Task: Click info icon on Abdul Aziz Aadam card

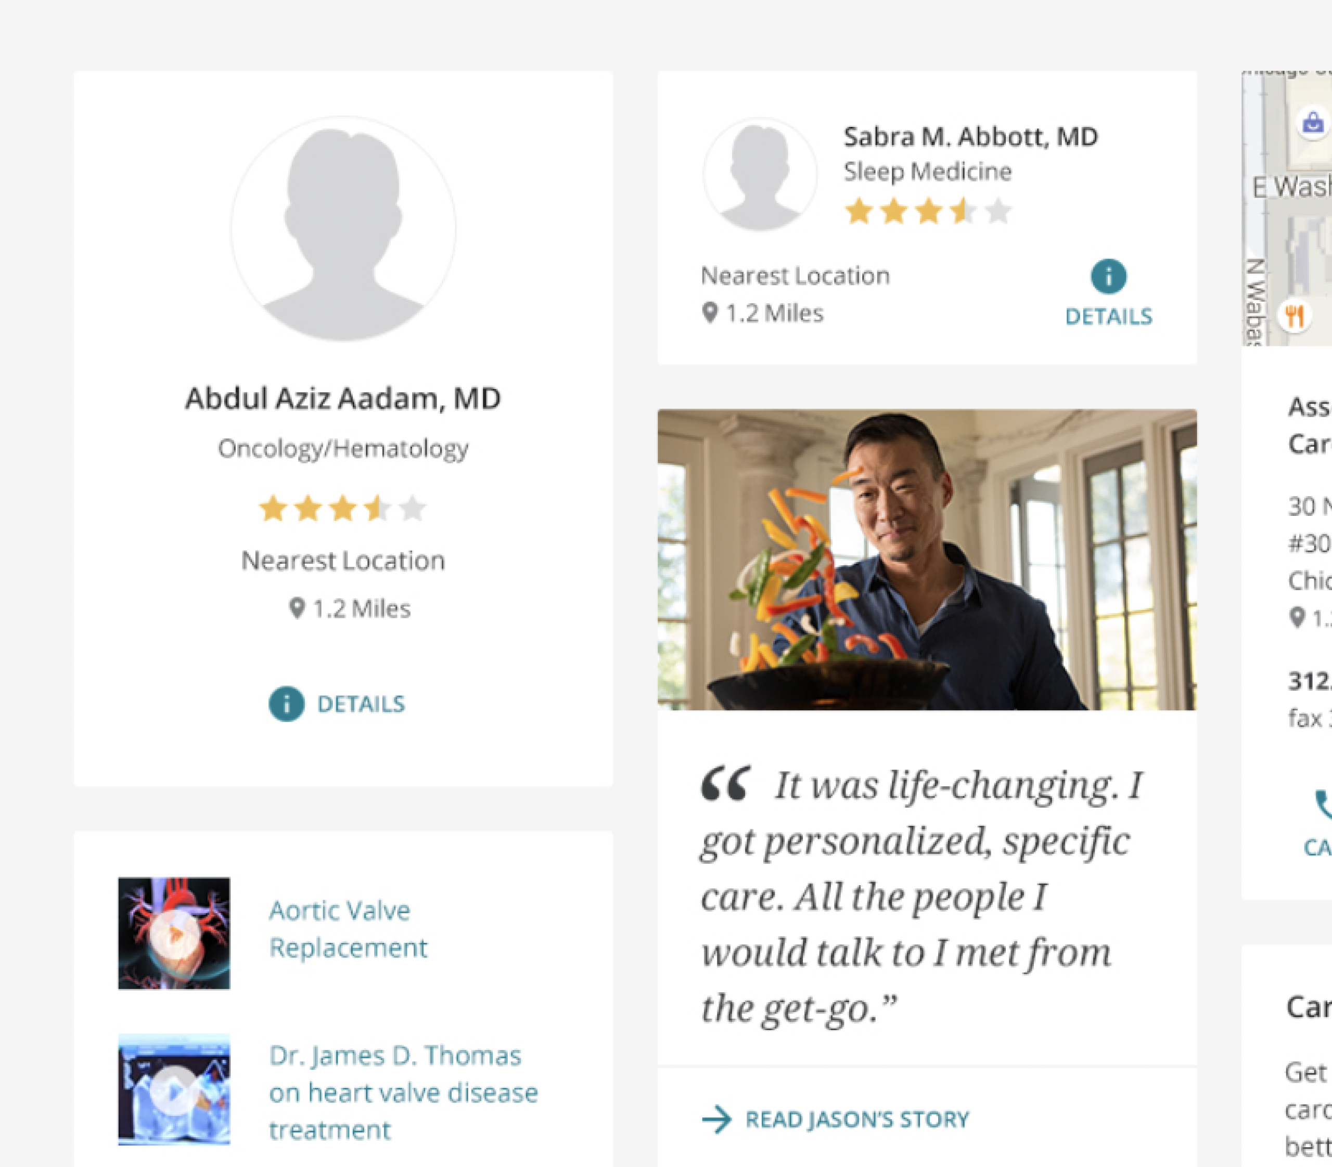Action: (x=286, y=704)
